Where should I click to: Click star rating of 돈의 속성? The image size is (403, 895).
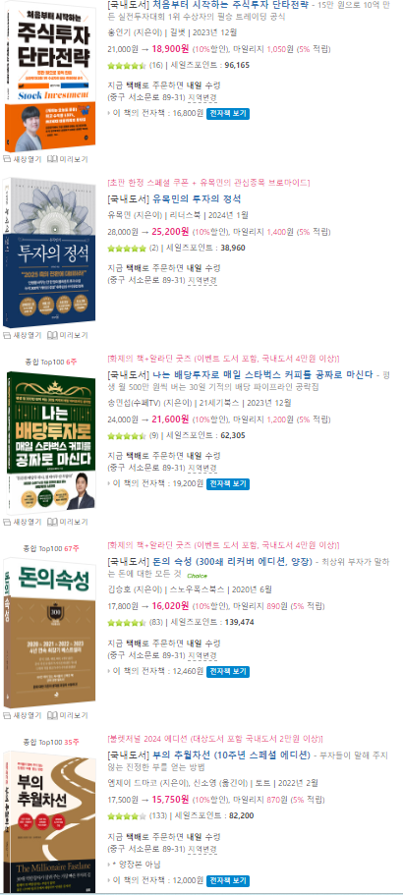[x=127, y=622]
